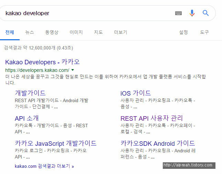Viewport: 222px width, 174px height.
Task: Click snippet '사용자 관리 - 카카오링크 - Android 레'
Action: coord(158,151)
